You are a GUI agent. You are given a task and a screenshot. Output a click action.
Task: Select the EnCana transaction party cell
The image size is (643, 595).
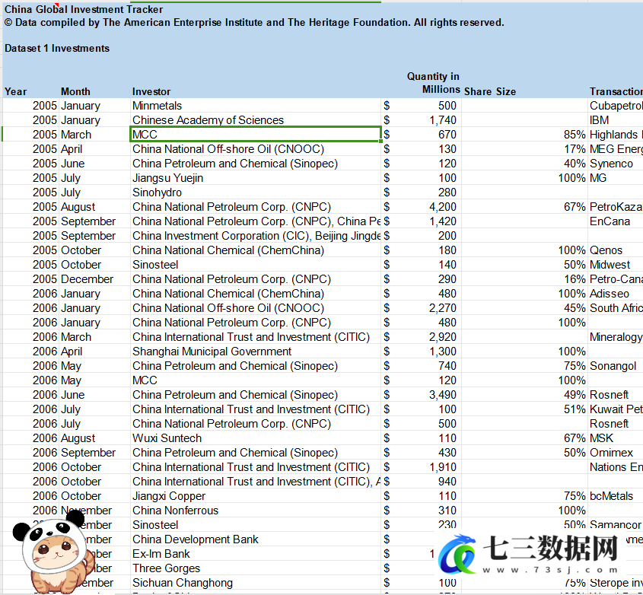coord(616,221)
